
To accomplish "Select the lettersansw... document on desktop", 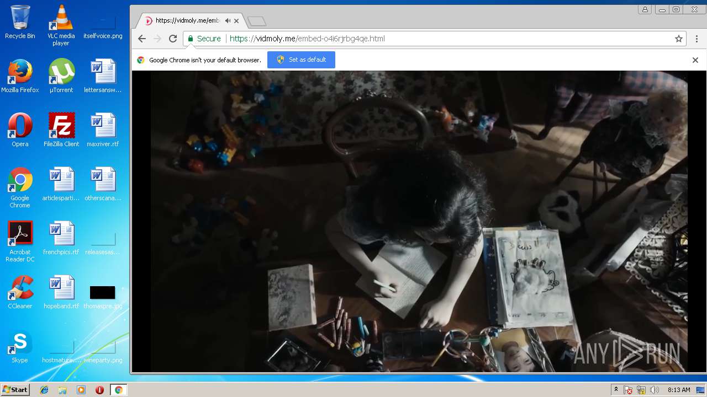I will click(x=103, y=76).
